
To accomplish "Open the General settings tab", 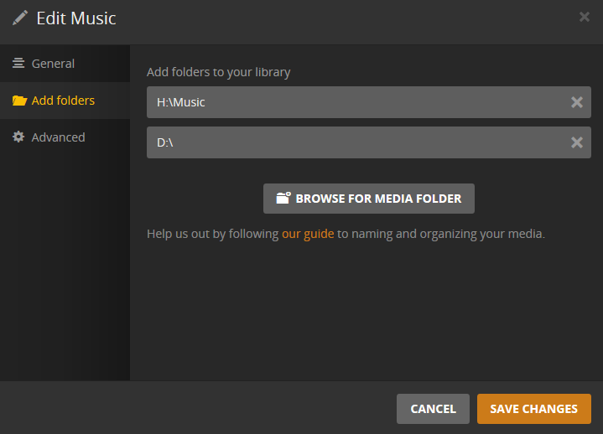I will (53, 64).
